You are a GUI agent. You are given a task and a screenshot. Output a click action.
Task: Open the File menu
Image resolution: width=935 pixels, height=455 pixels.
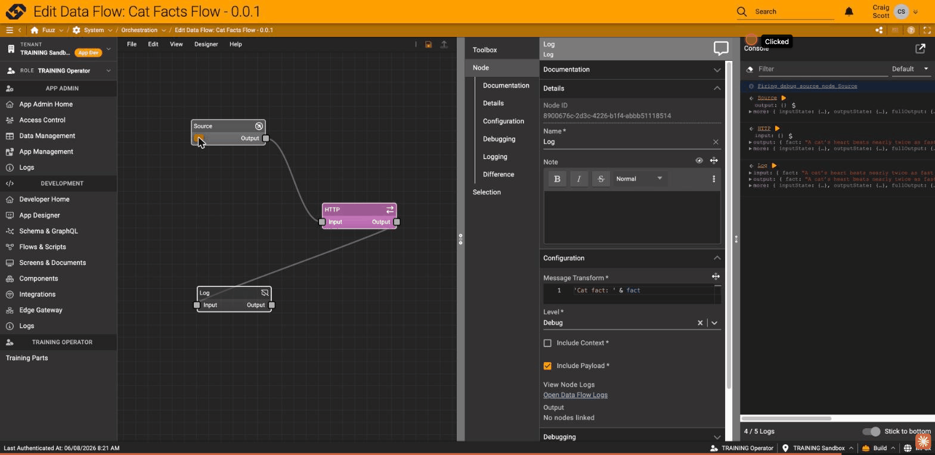click(x=132, y=44)
